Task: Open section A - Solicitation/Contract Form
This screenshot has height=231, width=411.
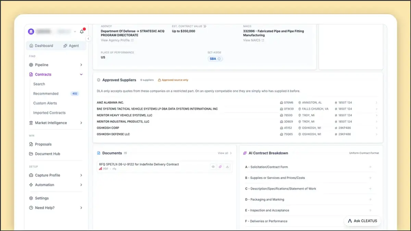Action: pos(308,167)
